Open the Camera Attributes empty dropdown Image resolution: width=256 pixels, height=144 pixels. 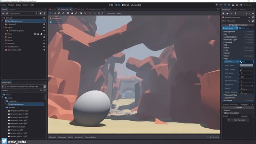pyautogui.click(x=246, y=104)
